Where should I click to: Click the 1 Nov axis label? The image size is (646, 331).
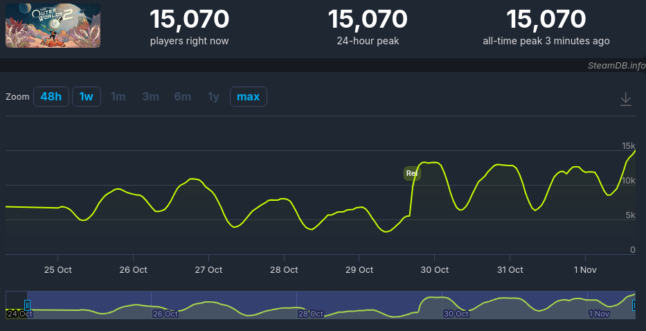(x=585, y=270)
